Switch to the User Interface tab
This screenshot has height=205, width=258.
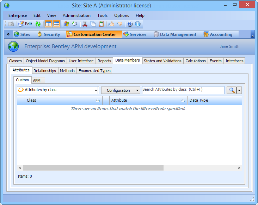81,61
